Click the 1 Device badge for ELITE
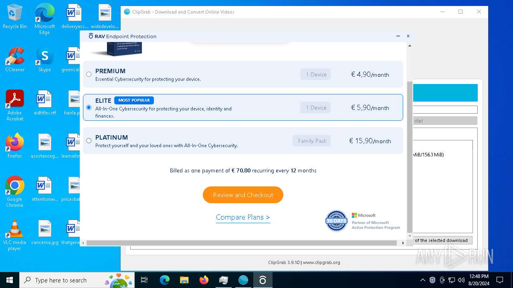 coord(315,108)
